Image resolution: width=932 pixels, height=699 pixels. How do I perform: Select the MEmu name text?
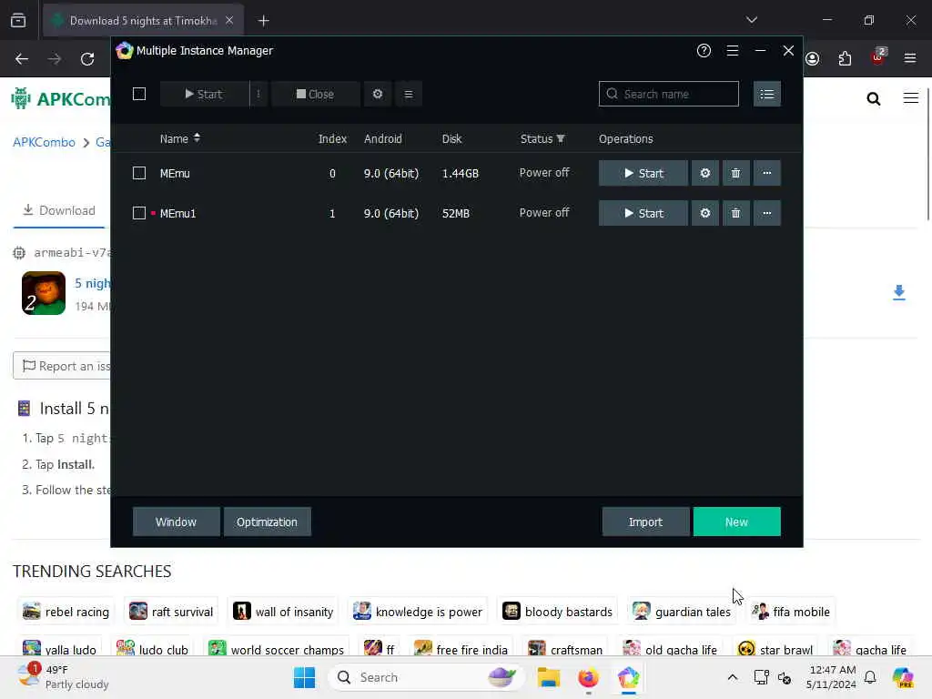click(x=175, y=174)
